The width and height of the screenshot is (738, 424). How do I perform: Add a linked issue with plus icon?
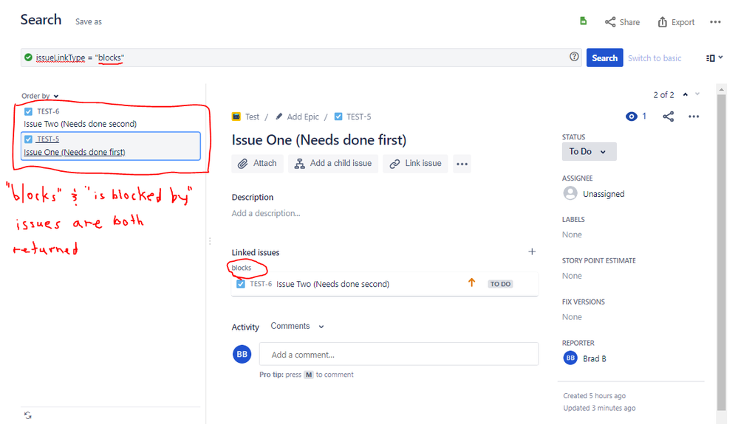[531, 252]
